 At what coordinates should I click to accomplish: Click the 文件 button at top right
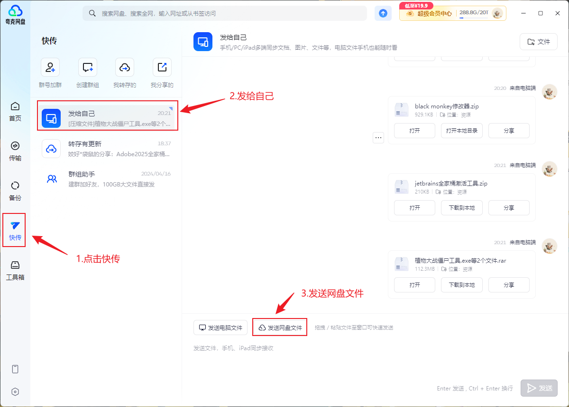pyautogui.click(x=539, y=42)
